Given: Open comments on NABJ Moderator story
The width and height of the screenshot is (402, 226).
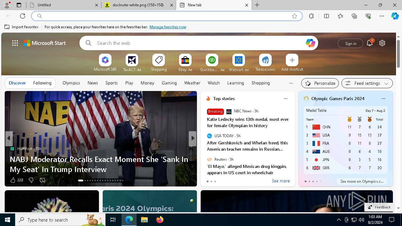Looking at the screenshot, I should click(42, 180).
